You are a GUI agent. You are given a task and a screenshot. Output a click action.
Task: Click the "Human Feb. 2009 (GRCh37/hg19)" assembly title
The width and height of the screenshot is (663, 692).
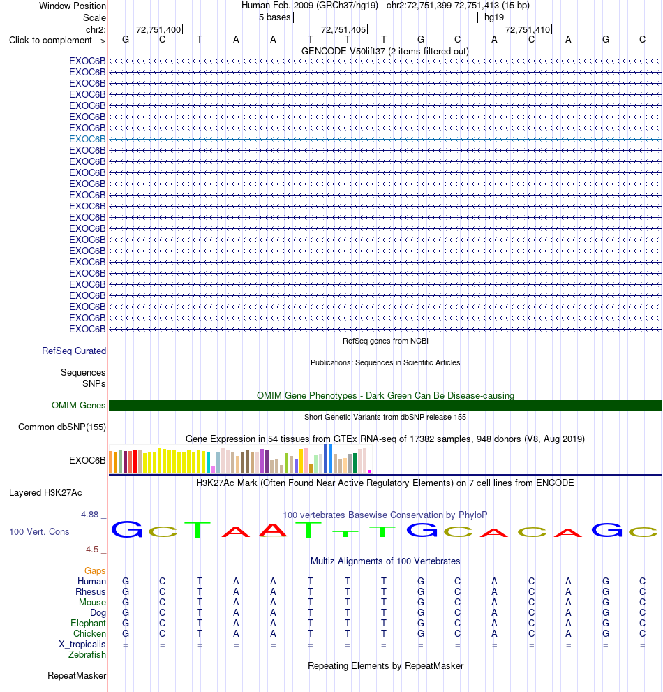pos(310,6)
